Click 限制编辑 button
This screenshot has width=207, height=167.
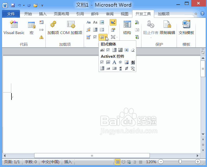(x=167, y=27)
